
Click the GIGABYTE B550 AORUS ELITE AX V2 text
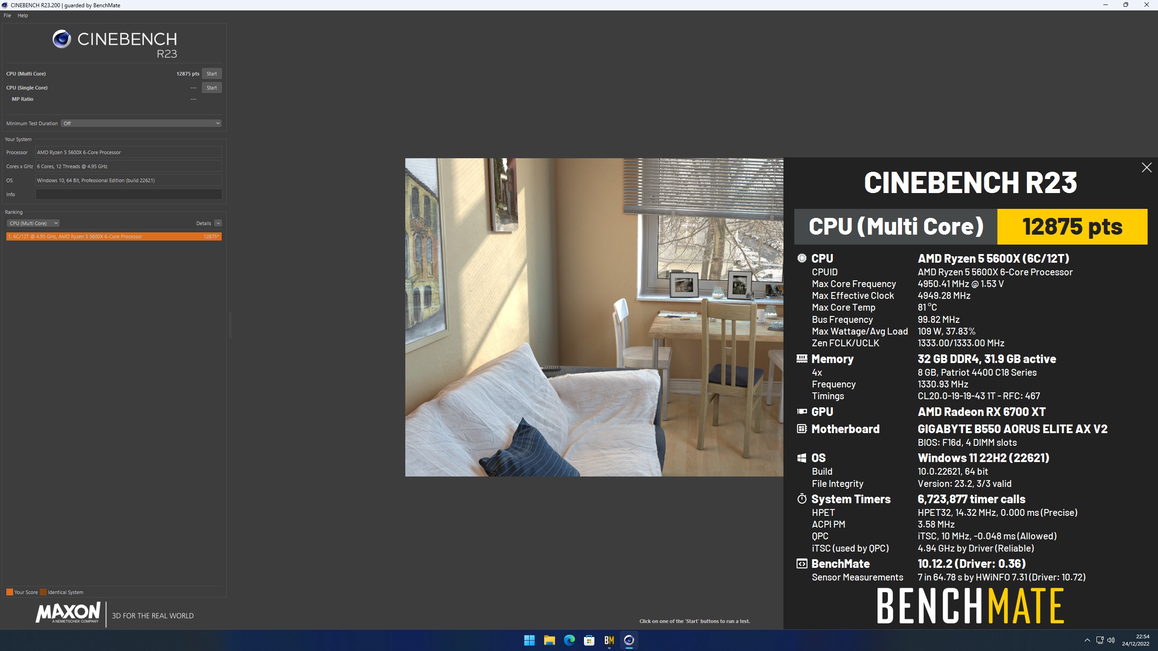point(1012,429)
